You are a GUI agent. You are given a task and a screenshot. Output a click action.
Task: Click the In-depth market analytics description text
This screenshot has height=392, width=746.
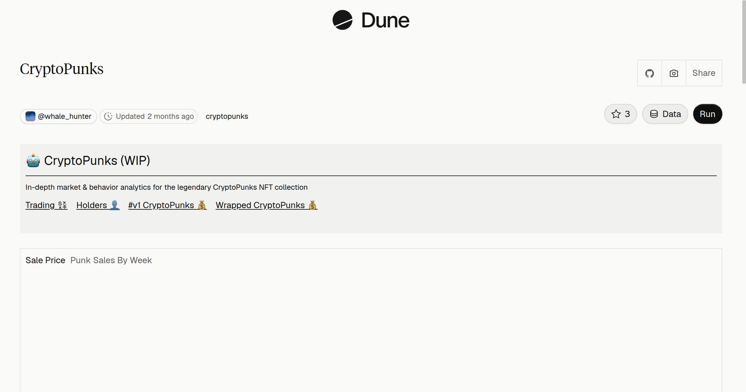point(167,187)
